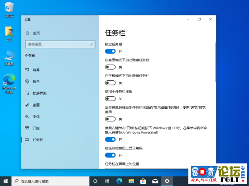The width and height of the screenshot is (249, 186).
Task: Open the 主页 home icon in Settings
Action: (27, 33)
